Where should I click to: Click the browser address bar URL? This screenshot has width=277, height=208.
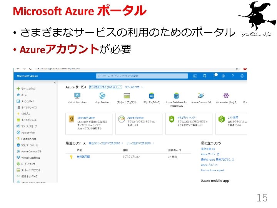[61, 69]
